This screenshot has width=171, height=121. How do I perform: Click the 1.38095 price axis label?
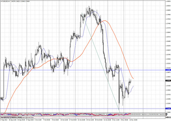click(168, 10)
